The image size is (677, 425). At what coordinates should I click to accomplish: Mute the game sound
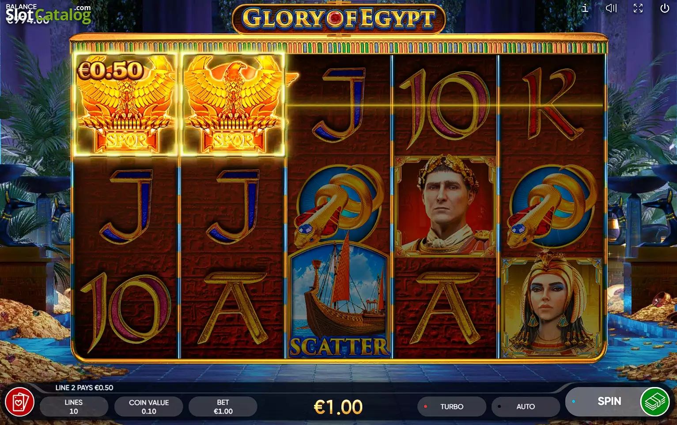[611, 8]
